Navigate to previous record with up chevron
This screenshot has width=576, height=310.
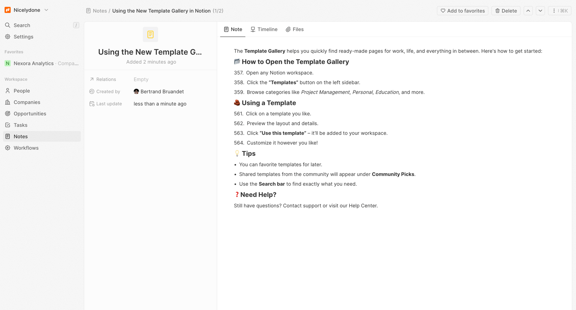coord(528,11)
